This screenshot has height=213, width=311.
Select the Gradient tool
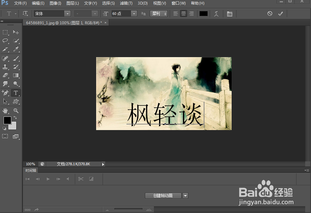point(16,76)
